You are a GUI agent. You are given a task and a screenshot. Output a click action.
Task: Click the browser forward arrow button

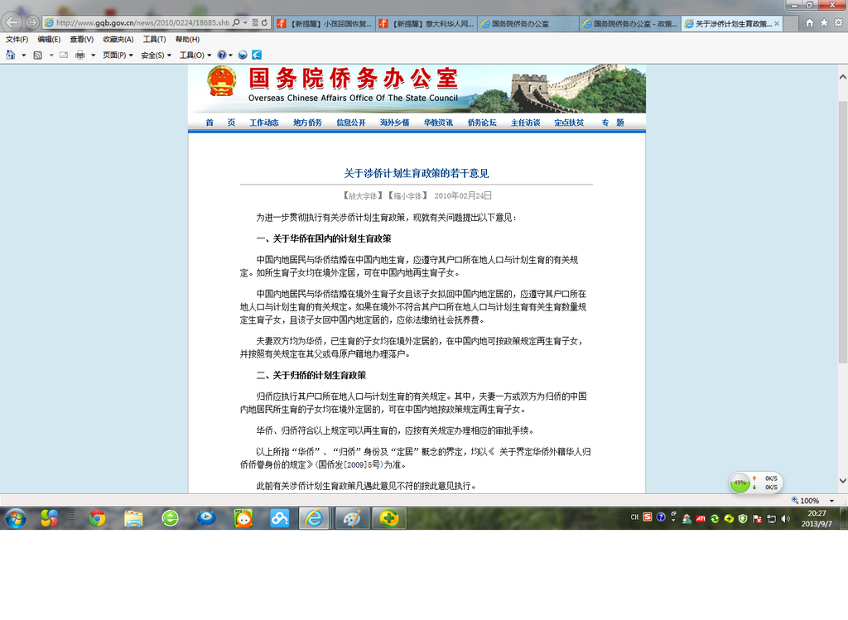pos(32,22)
